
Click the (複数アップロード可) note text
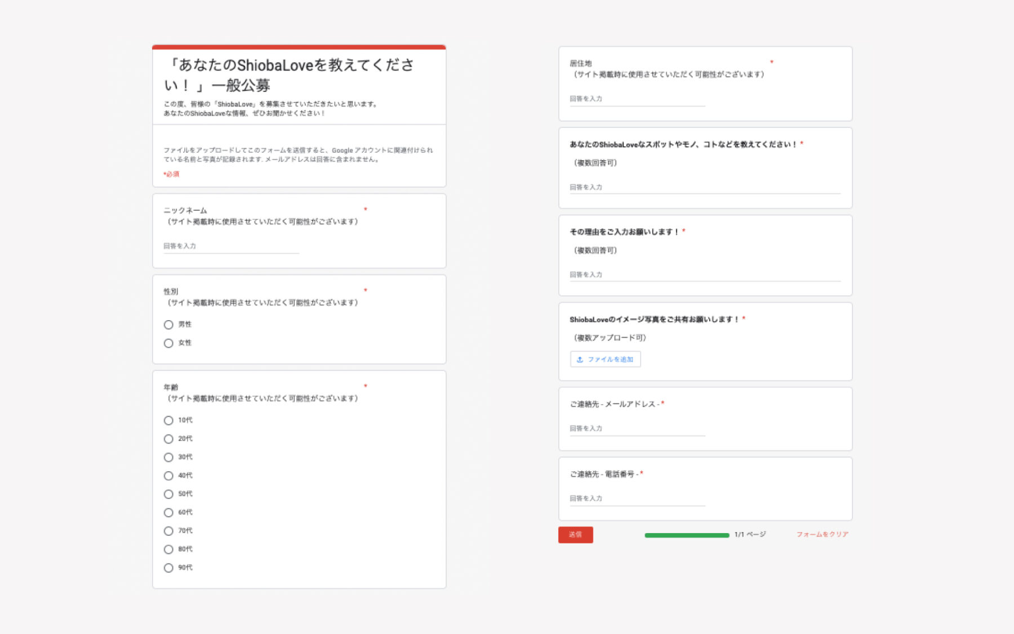(x=610, y=338)
